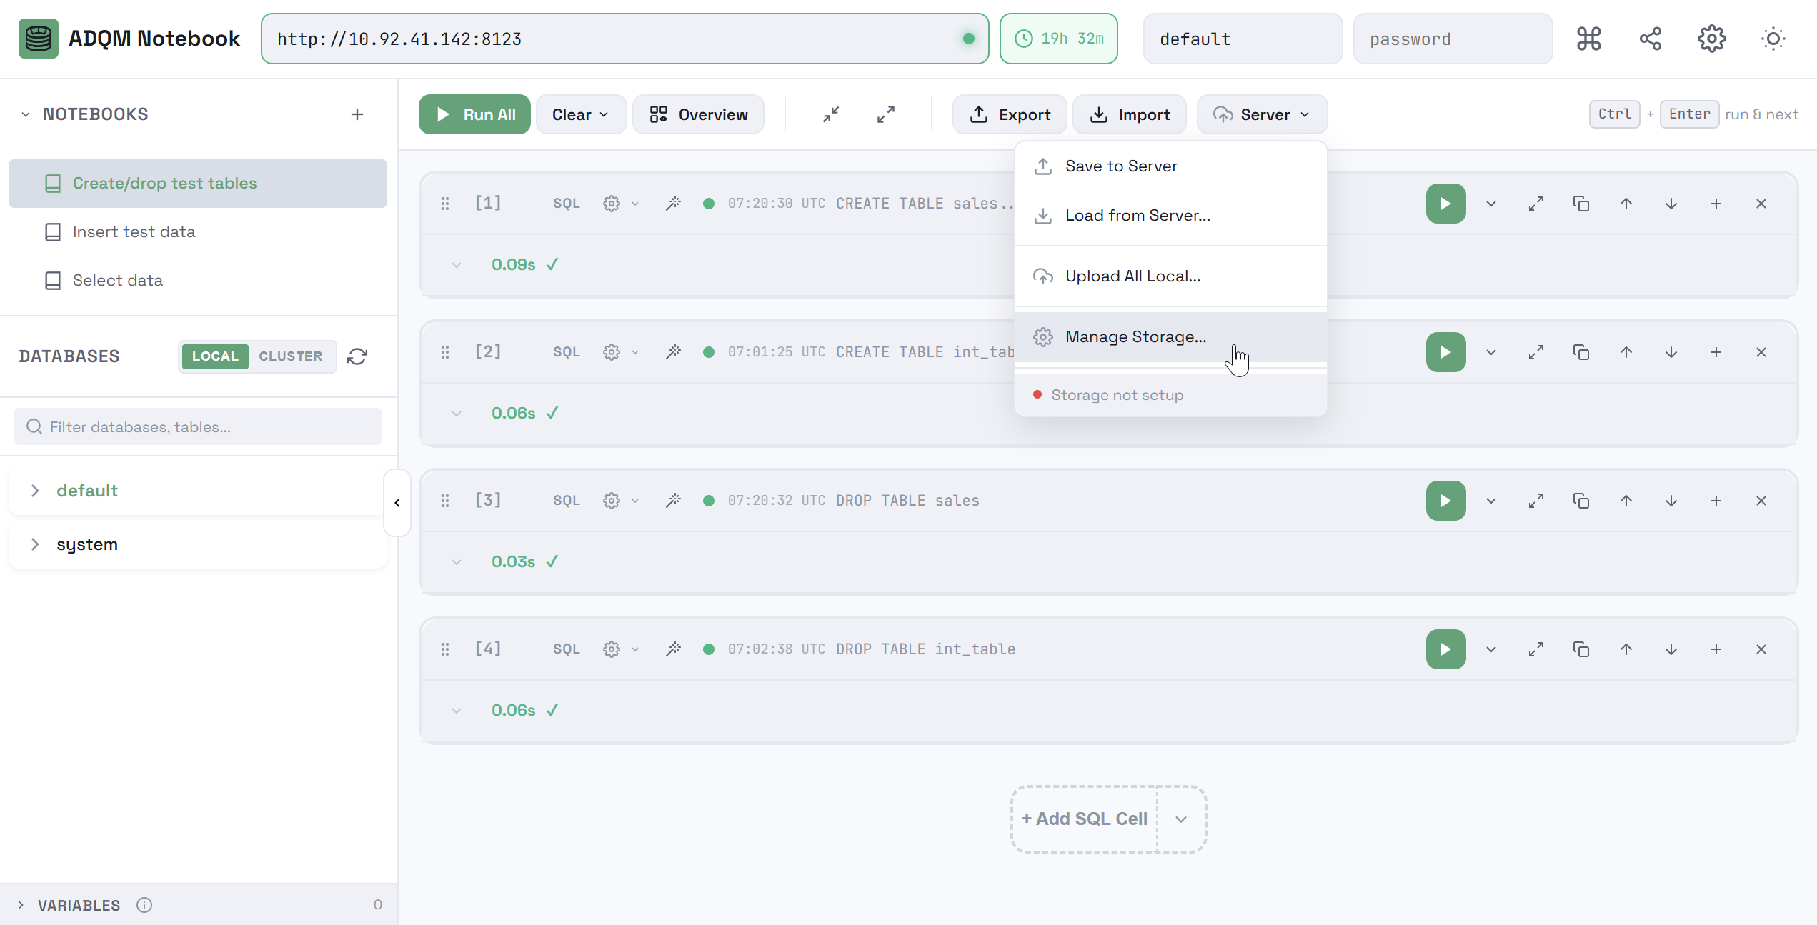Viewport: 1817px width, 925px height.
Task: Open Server dropdown button
Action: [1262, 114]
